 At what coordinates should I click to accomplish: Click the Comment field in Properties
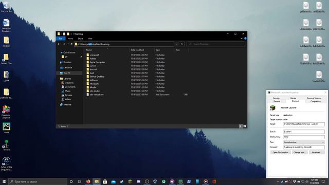(x=304, y=147)
